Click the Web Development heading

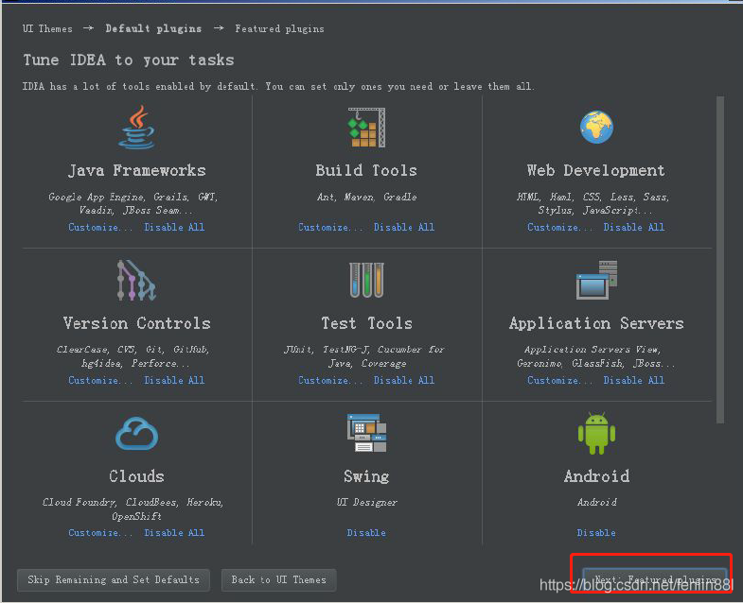click(x=596, y=170)
